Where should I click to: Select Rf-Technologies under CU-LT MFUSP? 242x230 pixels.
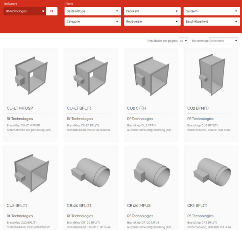tap(20, 119)
